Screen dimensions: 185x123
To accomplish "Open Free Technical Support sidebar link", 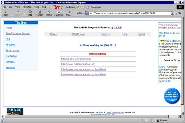I will click(x=18, y=33).
